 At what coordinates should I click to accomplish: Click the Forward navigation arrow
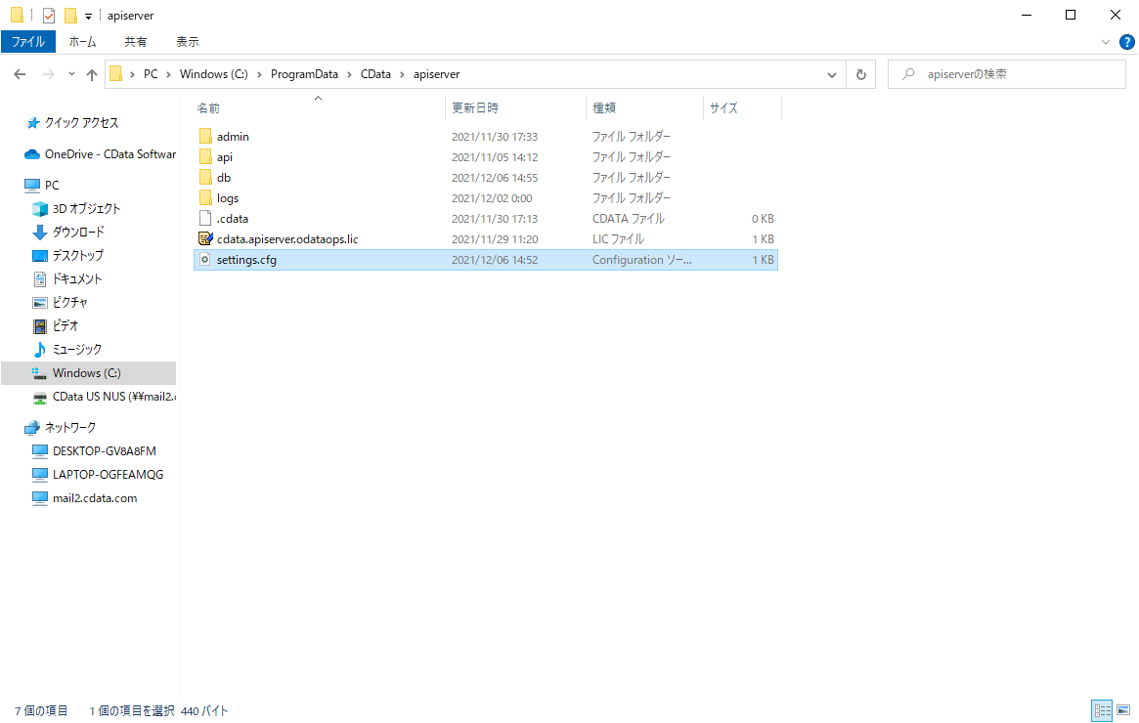(x=48, y=74)
